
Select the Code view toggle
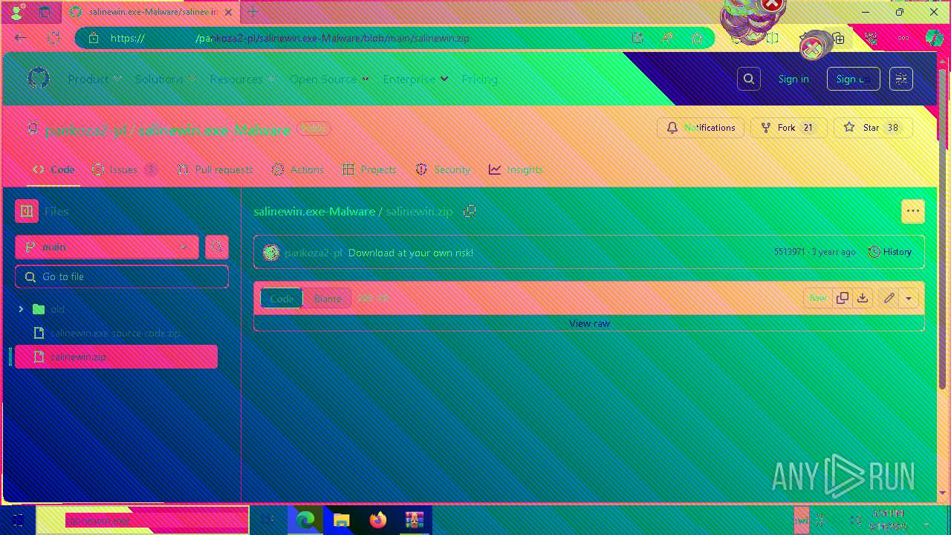(281, 298)
